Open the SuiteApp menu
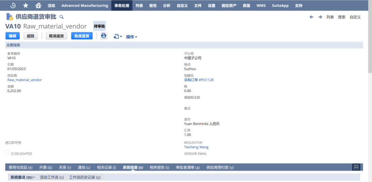This screenshot has width=372, height=182. click(x=280, y=6)
